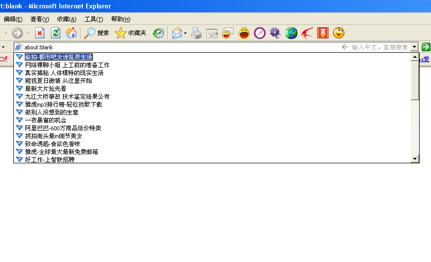Click the blue icon beside 致命诱惑-食欲色香味
This screenshot has height=262, width=431.
19,144
